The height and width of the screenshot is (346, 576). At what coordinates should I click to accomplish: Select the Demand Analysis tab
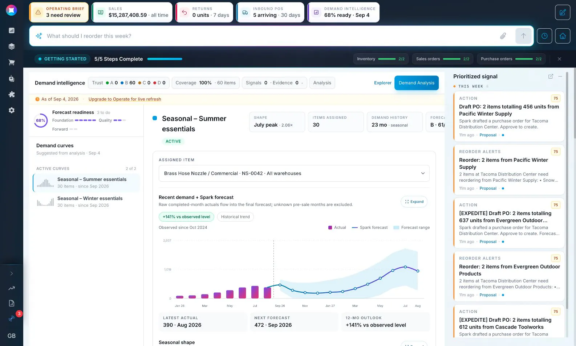(417, 83)
